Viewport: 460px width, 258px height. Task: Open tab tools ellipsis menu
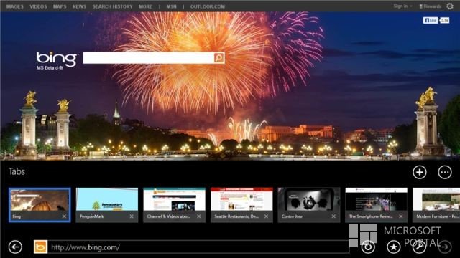(445, 172)
